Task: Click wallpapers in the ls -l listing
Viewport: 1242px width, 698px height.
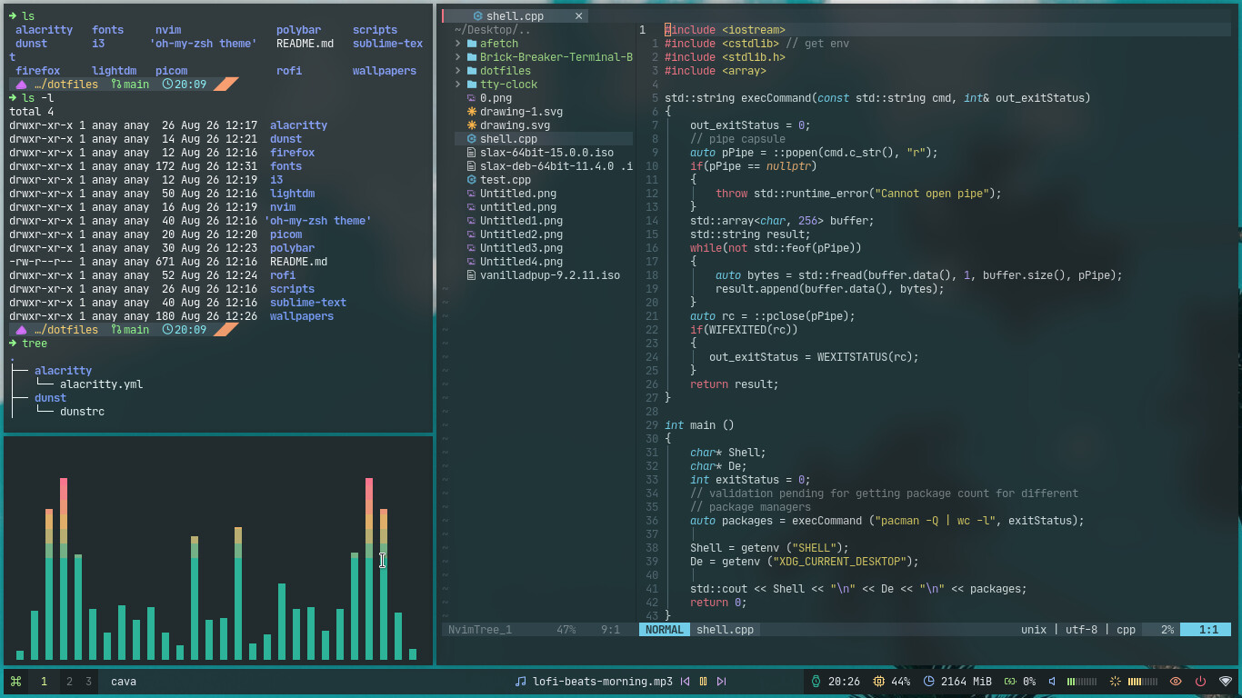Action: (x=302, y=316)
